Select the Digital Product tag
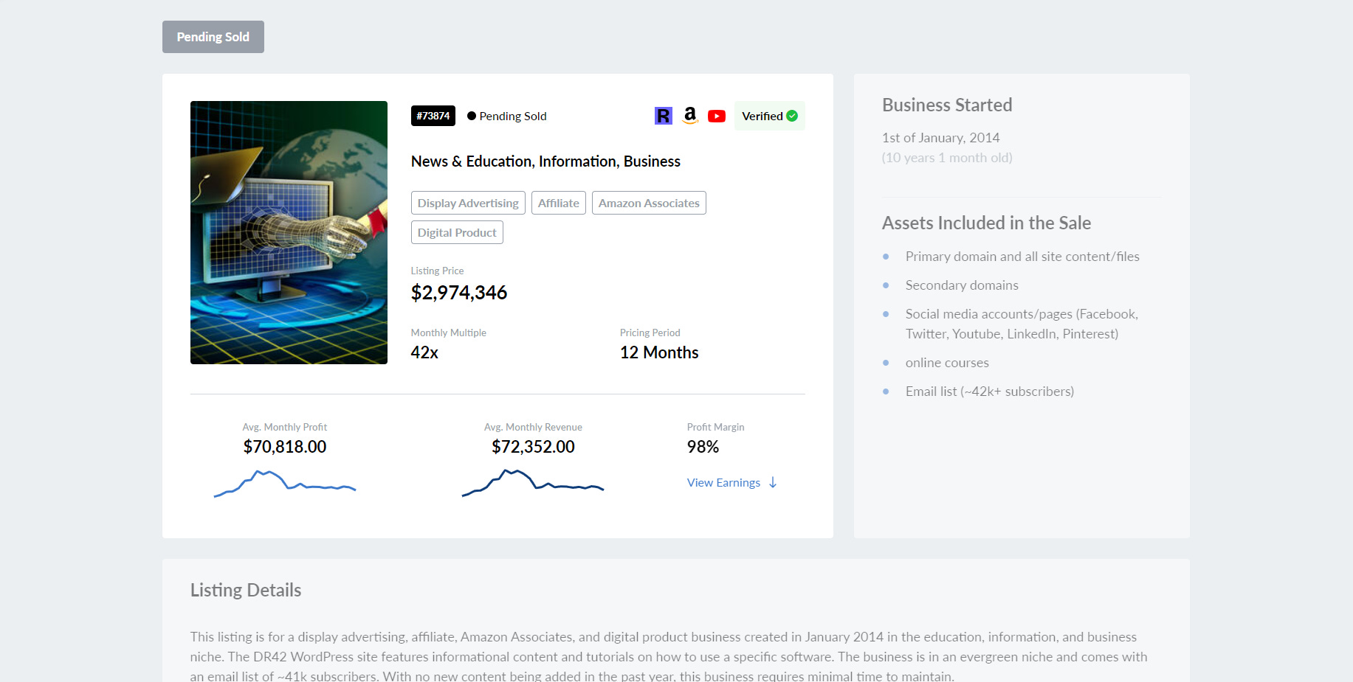 (x=457, y=232)
